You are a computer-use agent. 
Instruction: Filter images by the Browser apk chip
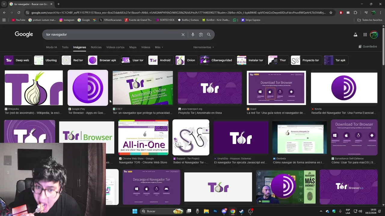[x=103, y=60]
